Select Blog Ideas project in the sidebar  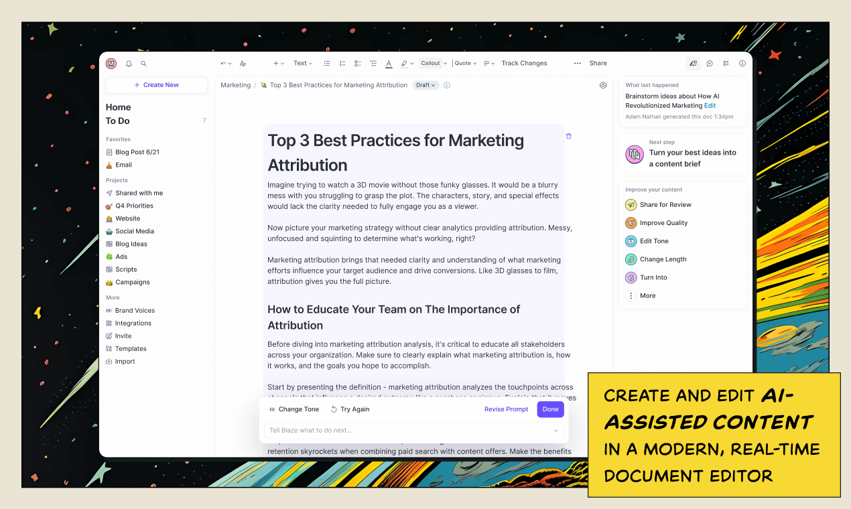coord(131,244)
